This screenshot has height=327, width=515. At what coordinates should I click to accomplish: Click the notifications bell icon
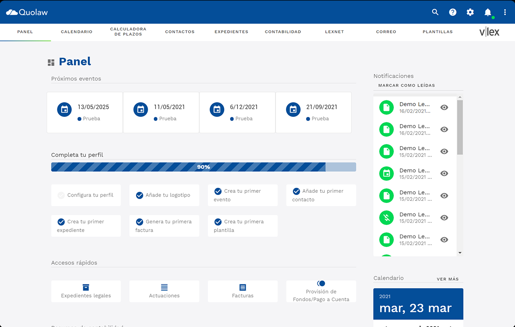[x=488, y=12]
